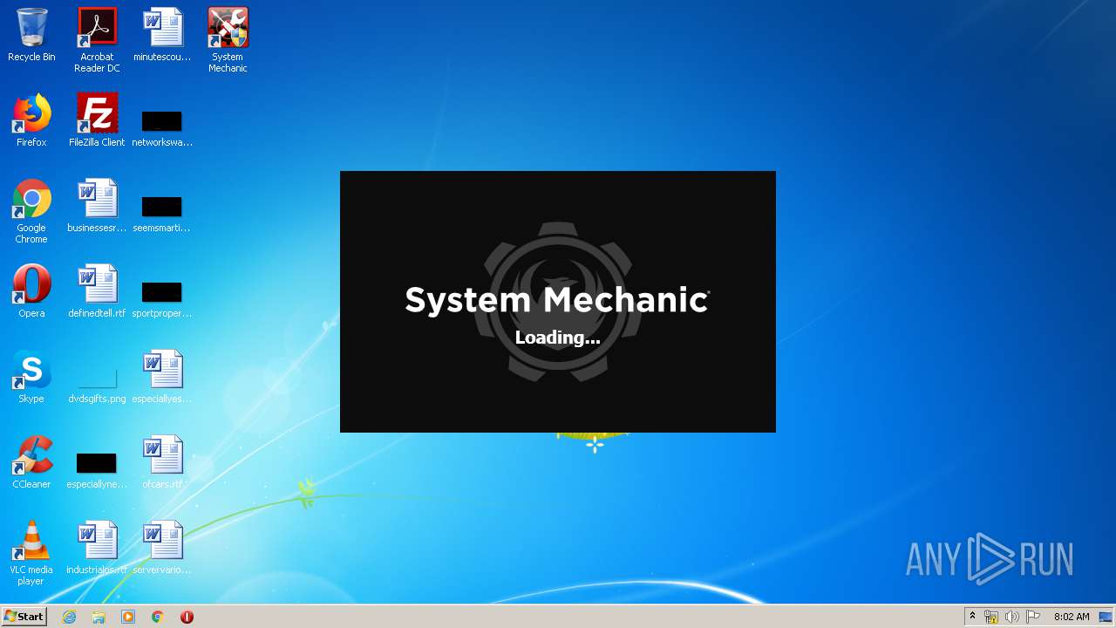Click the System Mechanic splash title
Image resolution: width=1116 pixels, height=628 pixels.
coord(557,299)
